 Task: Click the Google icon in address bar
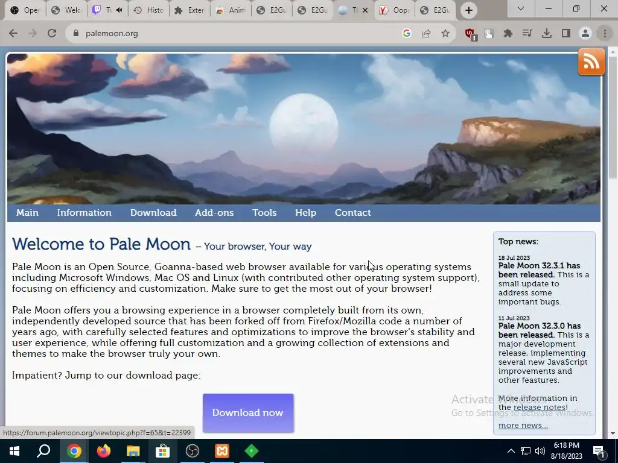click(x=407, y=34)
